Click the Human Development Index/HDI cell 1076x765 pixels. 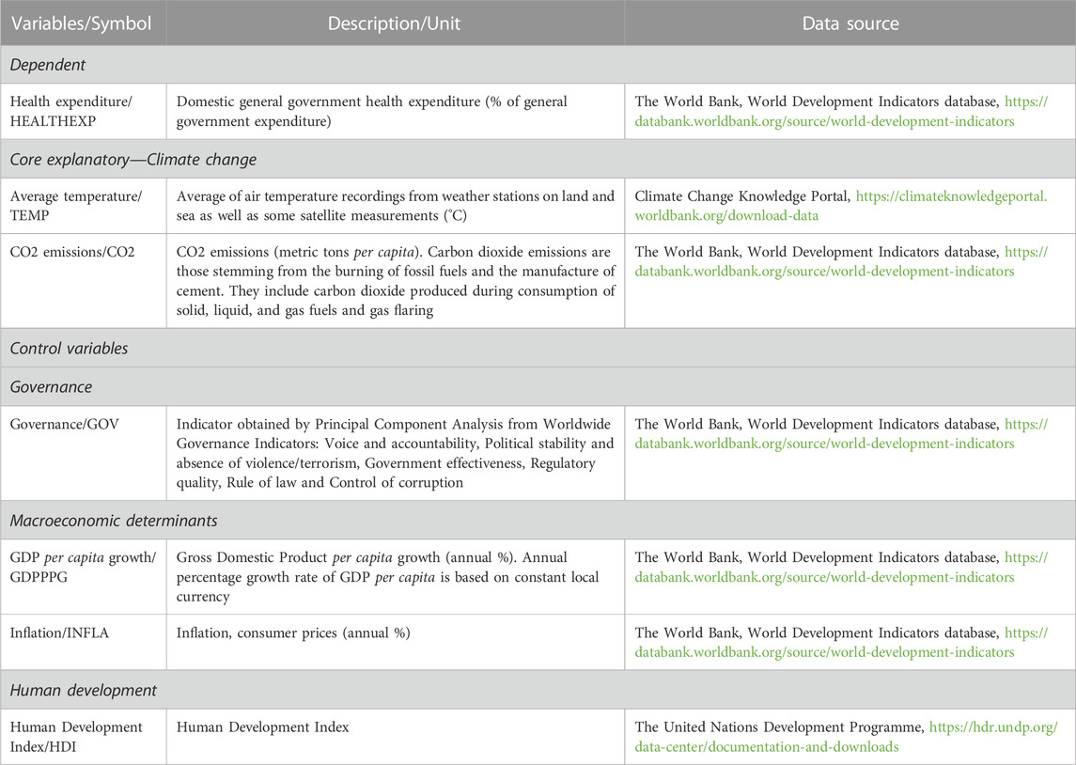click(x=83, y=737)
